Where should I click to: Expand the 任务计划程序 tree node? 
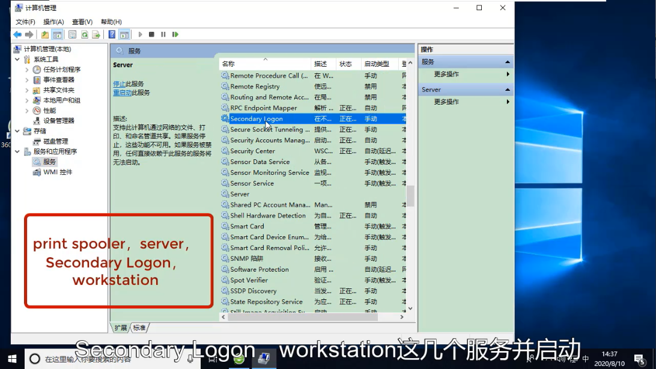27,70
